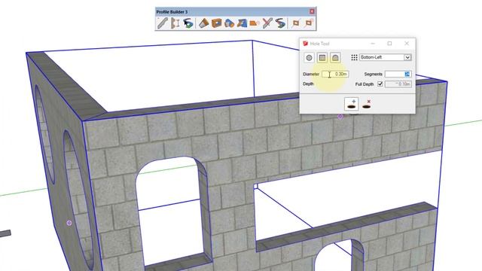Activate the orange box Hole tool
This screenshot has height=271, width=482.
[216, 23]
